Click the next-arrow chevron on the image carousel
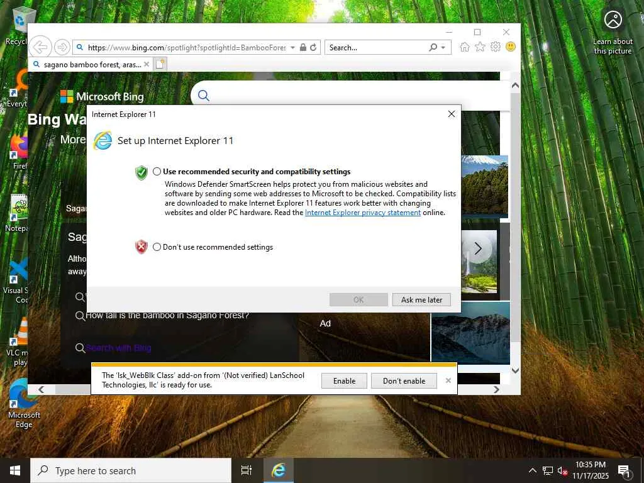 [478, 248]
